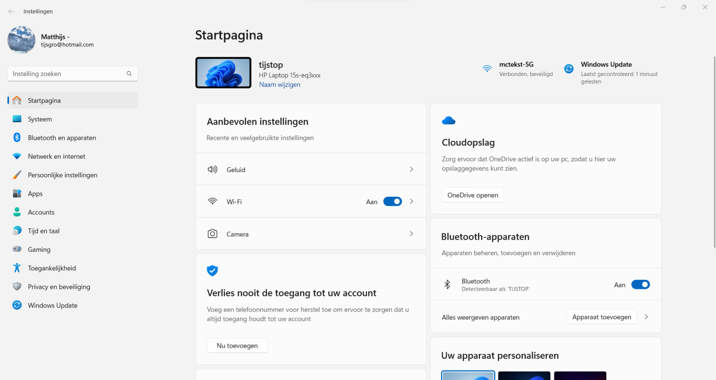Viewport: 716px width, 380px height.
Task: Open Bluetooth en apparaten in sidebar
Action: tap(62, 138)
